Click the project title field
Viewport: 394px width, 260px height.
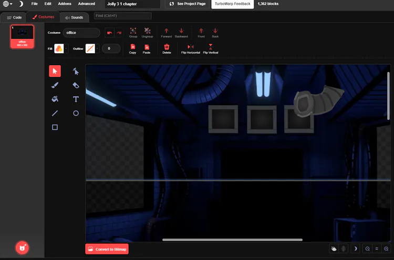(x=132, y=4)
